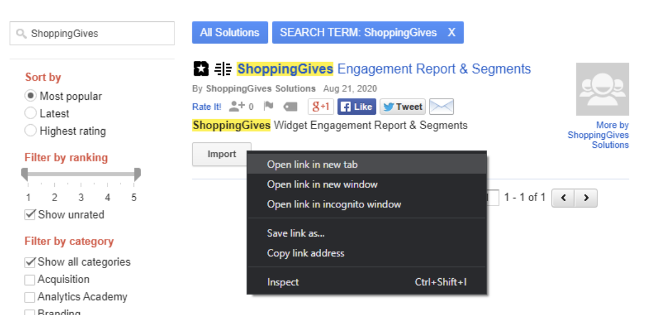Click the ShoppingGives Solutions avatar thumbnail
Viewport: 651px width, 317px height.
point(602,89)
